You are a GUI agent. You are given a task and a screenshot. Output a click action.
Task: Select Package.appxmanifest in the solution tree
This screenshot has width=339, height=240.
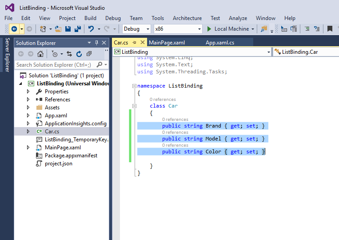pos(71,156)
